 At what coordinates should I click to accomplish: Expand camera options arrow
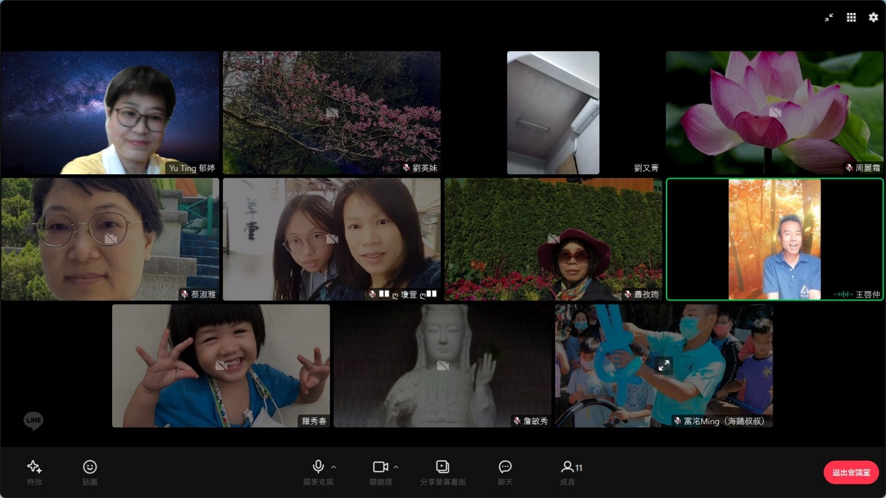pyautogui.click(x=396, y=467)
